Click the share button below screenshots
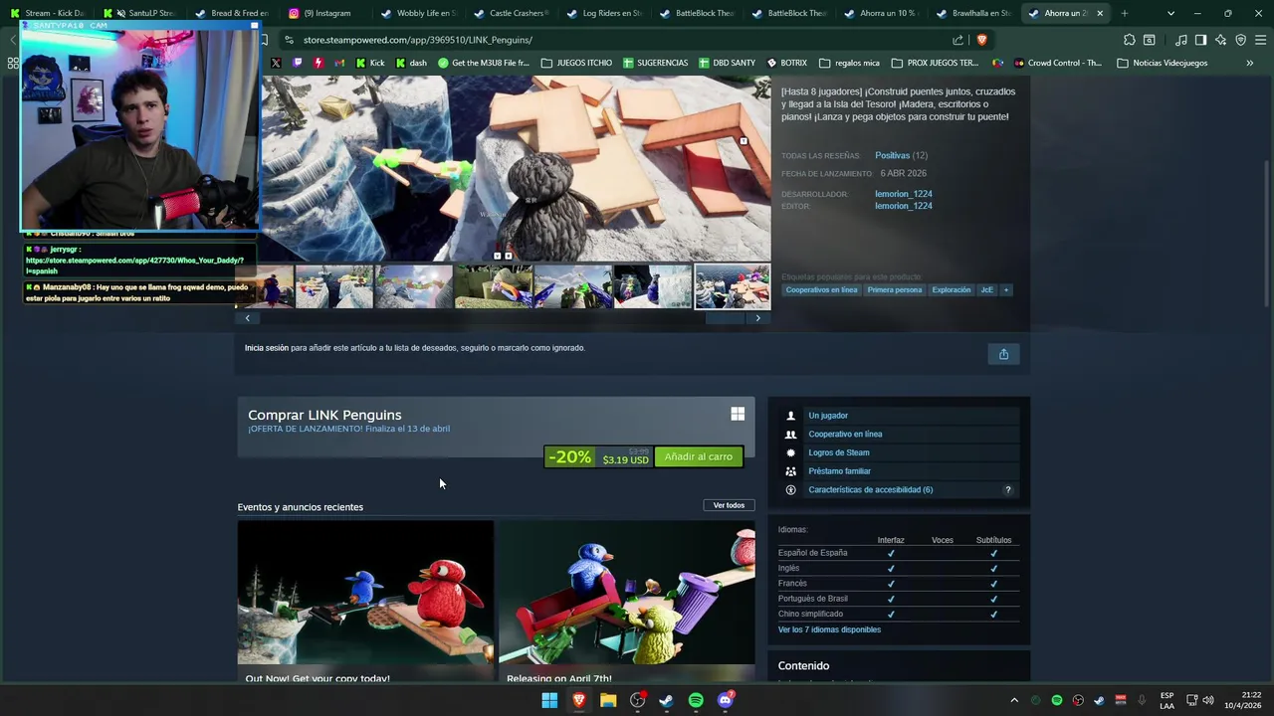Image resolution: width=1274 pixels, height=716 pixels. [1003, 354]
